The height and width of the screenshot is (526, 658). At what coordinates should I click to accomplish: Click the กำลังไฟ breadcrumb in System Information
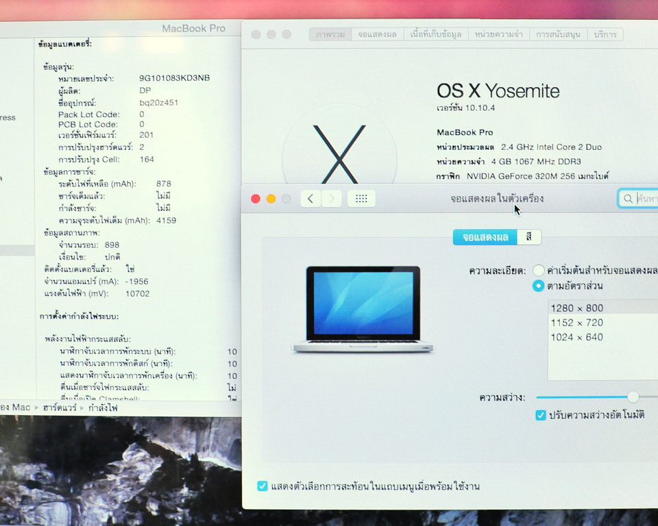tap(103, 408)
